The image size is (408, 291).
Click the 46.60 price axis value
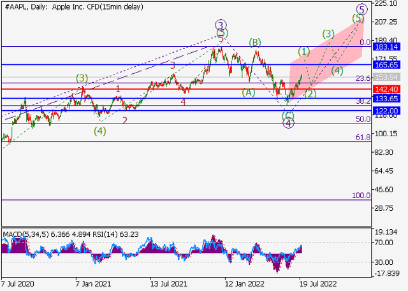click(x=384, y=190)
